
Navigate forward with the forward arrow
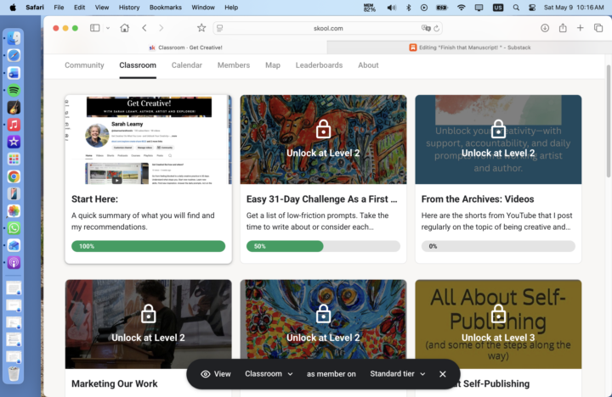tap(161, 28)
